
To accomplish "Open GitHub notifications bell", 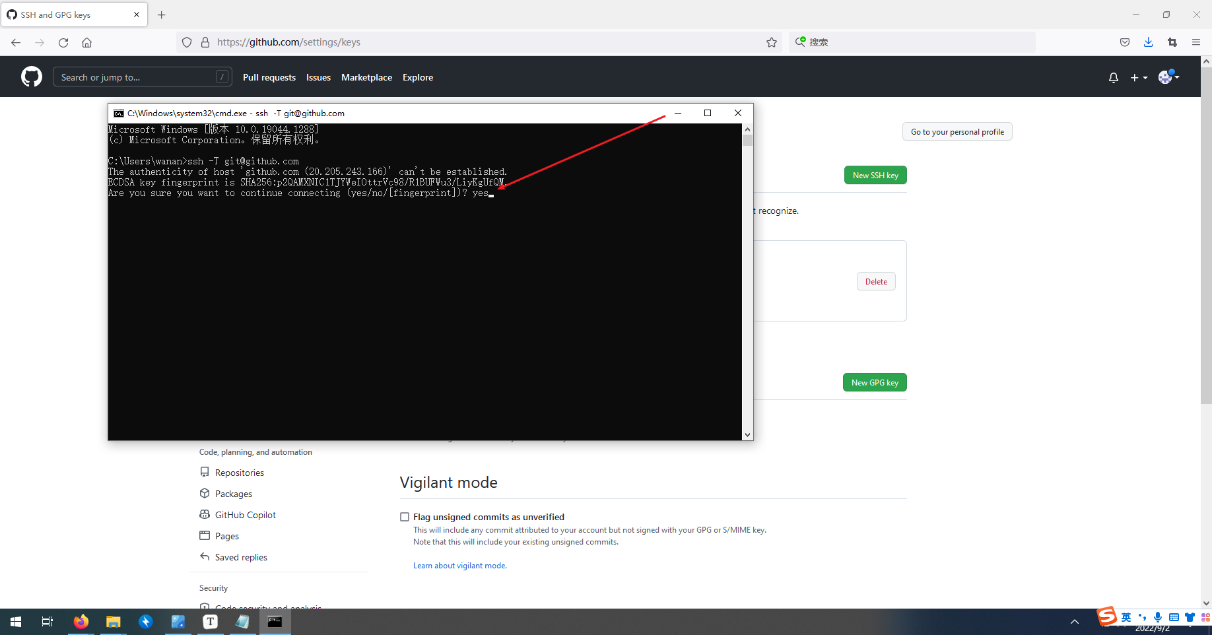I will click(x=1114, y=78).
